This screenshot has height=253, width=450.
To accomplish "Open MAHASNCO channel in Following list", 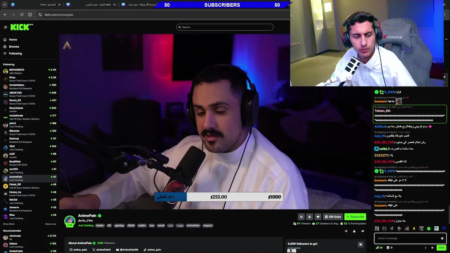I will 29,71.
